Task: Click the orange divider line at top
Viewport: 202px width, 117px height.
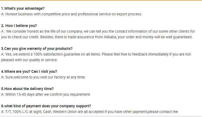Action: tap(101, 0)
